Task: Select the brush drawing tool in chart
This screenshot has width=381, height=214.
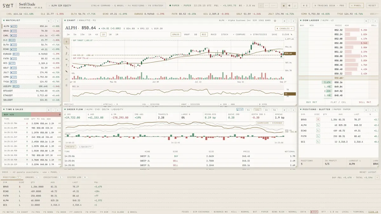Action: click(x=67, y=71)
